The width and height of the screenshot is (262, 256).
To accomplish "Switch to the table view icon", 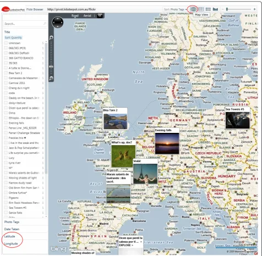I will pos(201,9).
